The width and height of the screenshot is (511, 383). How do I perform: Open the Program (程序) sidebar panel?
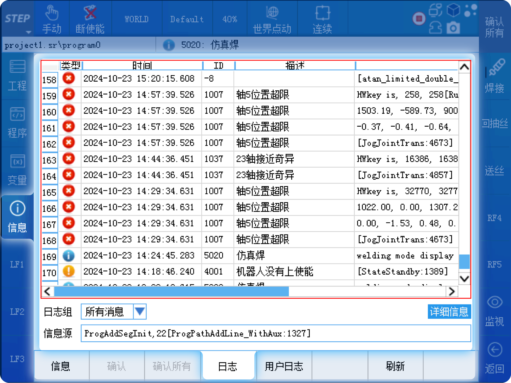click(x=17, y=123)
